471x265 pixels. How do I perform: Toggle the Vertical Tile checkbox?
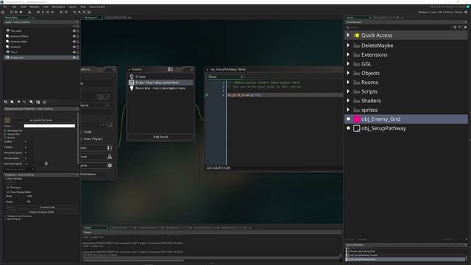[x=5, y=134]
